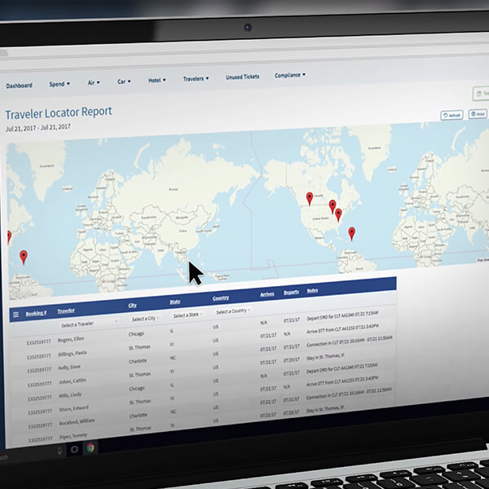Open the Select a State filter dropdown
This screenshot has width=489, height=489.
(187, 315)
